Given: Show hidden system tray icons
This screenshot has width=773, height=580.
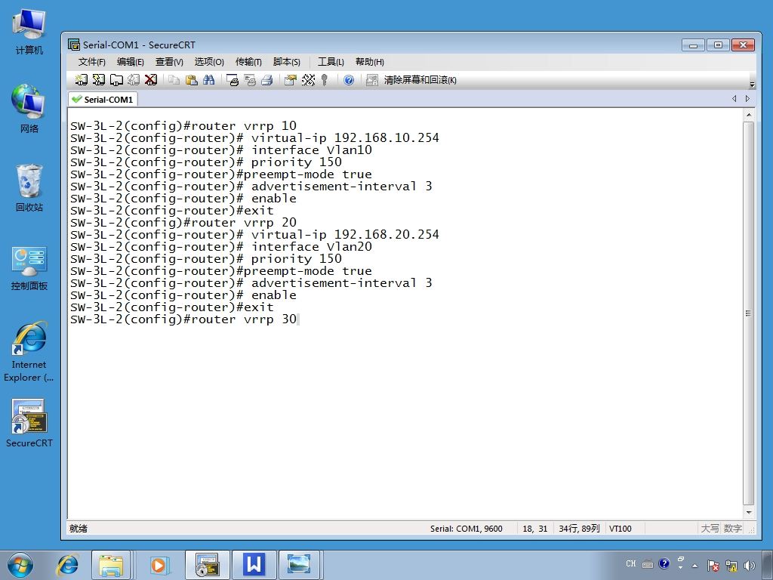Looking at the screenshot, I should [694, 566].
